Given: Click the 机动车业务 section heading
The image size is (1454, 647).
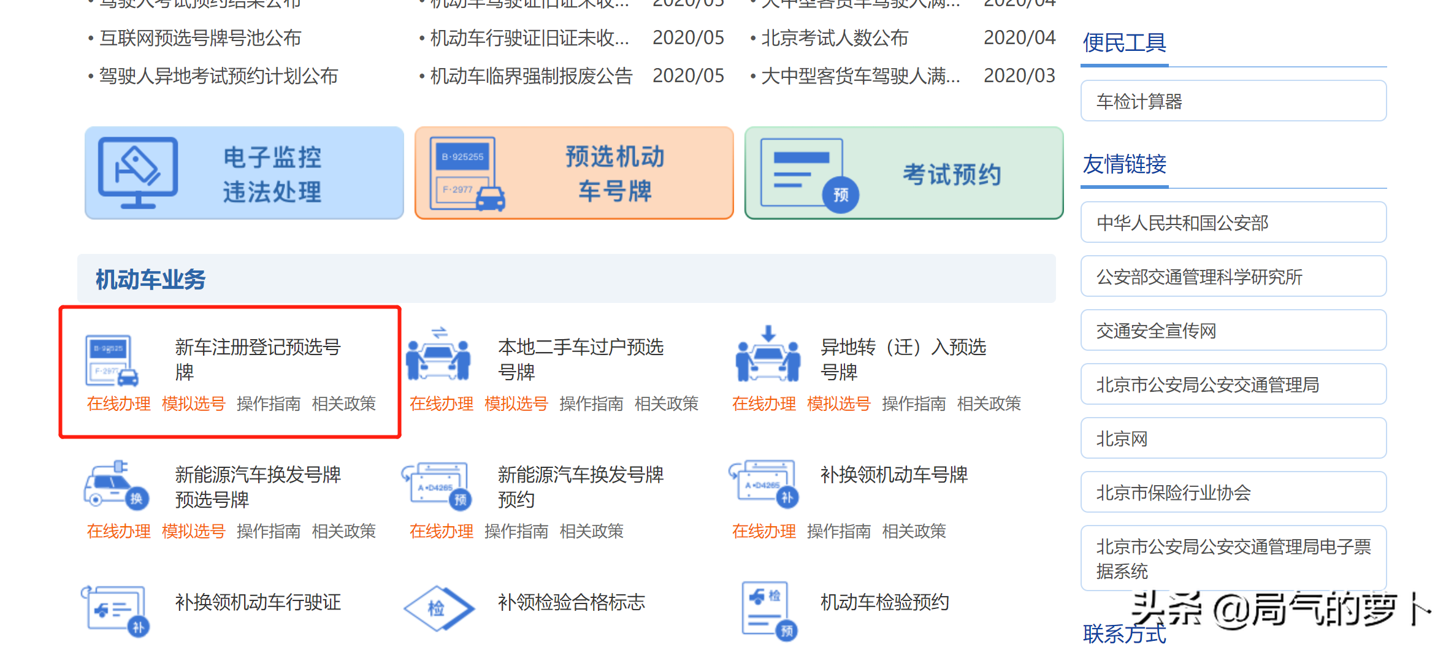Looking at the screenshot, I should coord(151,280).
